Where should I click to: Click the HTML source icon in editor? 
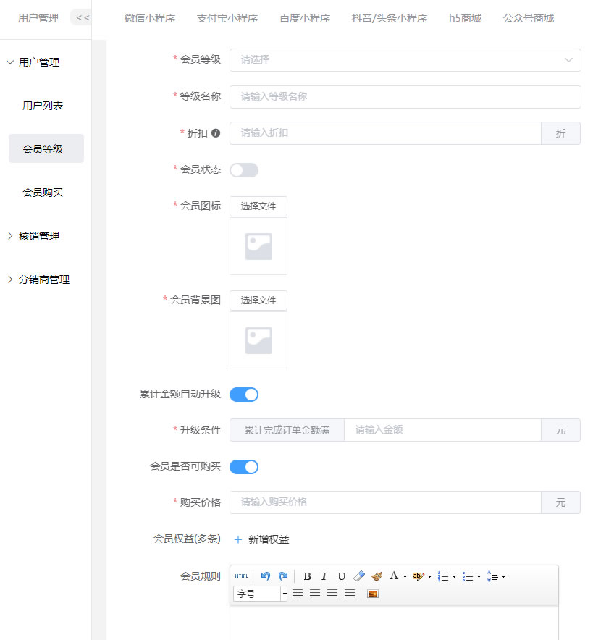click(x=241, y=576)
